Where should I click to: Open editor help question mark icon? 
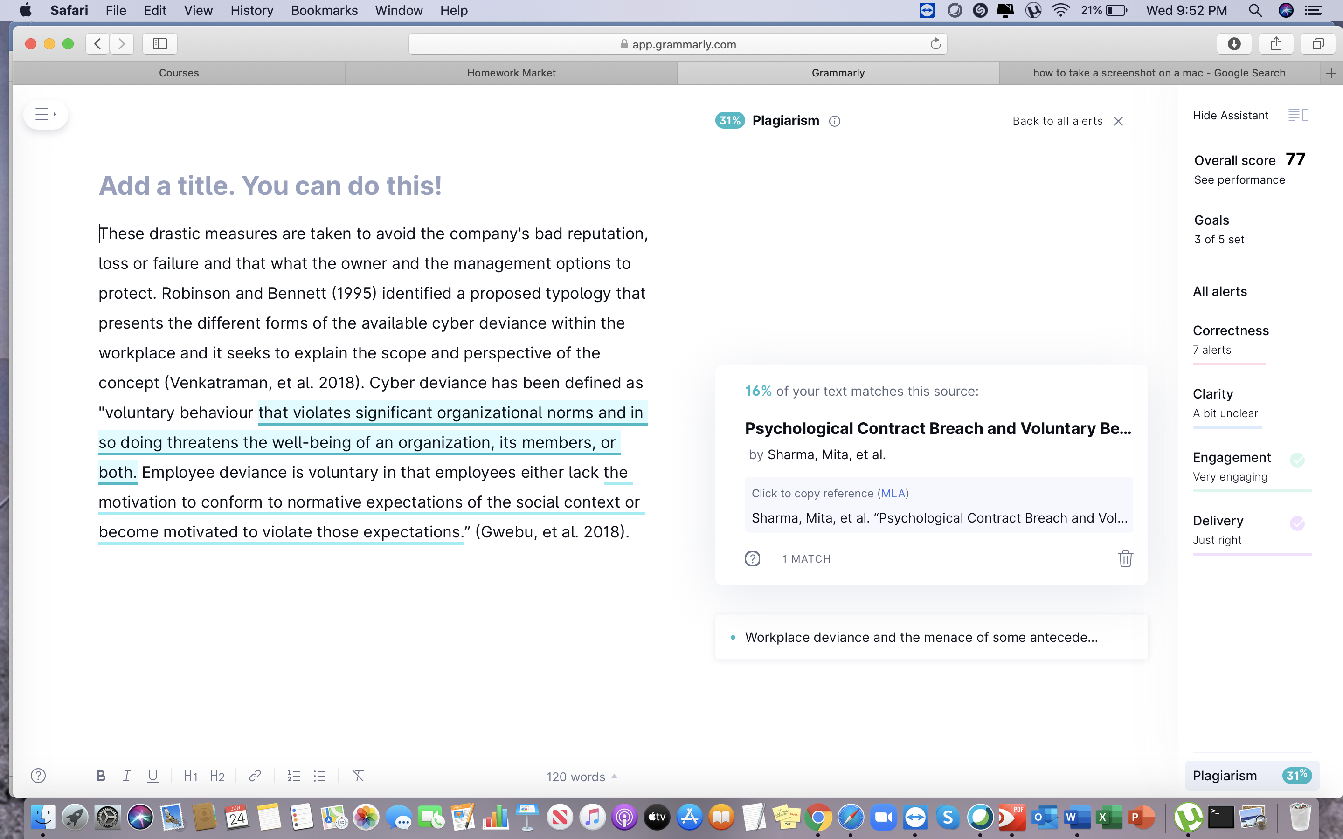pos(38,776)
